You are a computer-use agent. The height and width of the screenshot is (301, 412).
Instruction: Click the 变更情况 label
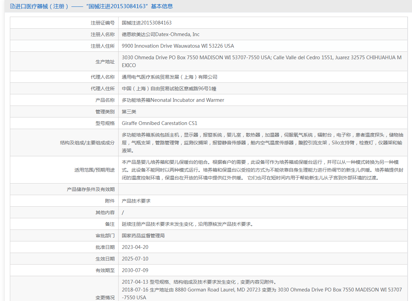pyautogui.click(x=105, y=298)
